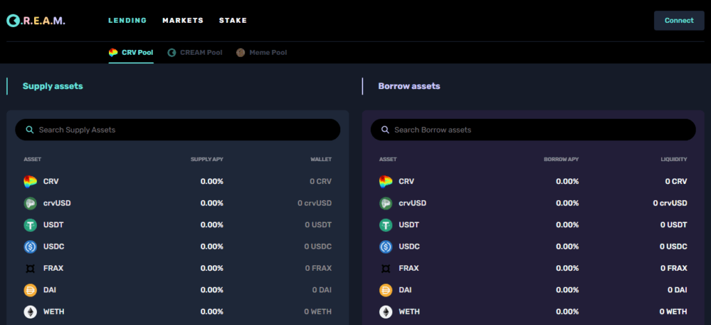Image resolution: width=711 pixels, height=325 pixels.
Task: Click the '0 DAI' wallet balance
Action: [x=322, y=290]
